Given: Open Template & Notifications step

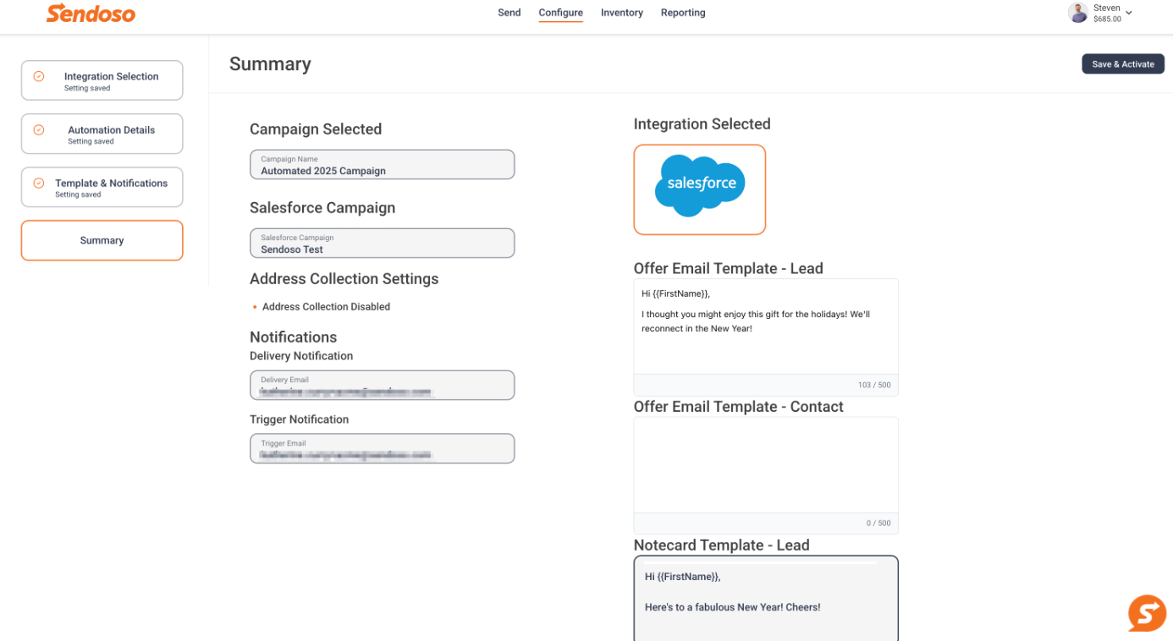Looking at the screenshot, I should (x=102, y=187).
